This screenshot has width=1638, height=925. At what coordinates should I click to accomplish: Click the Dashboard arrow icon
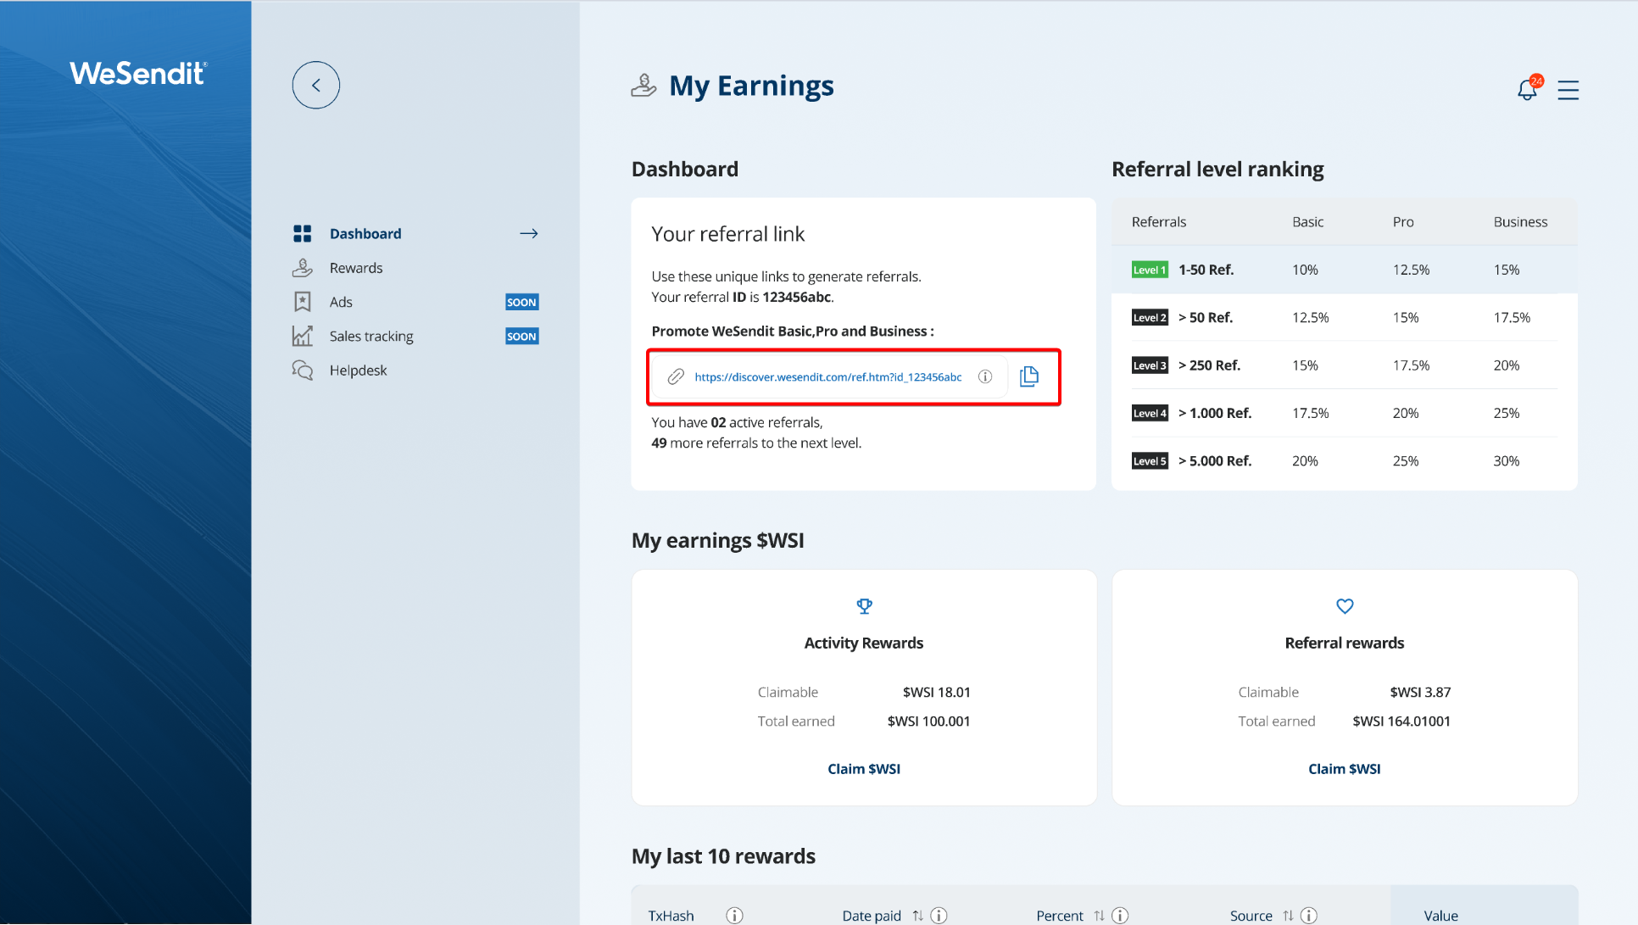point(529,233)
